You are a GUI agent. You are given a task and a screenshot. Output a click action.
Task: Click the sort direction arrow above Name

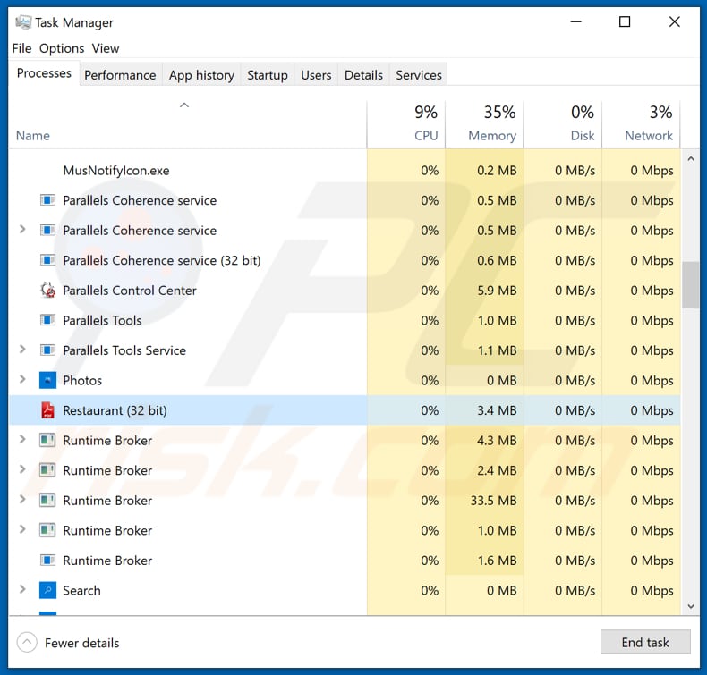click(184, 105)
